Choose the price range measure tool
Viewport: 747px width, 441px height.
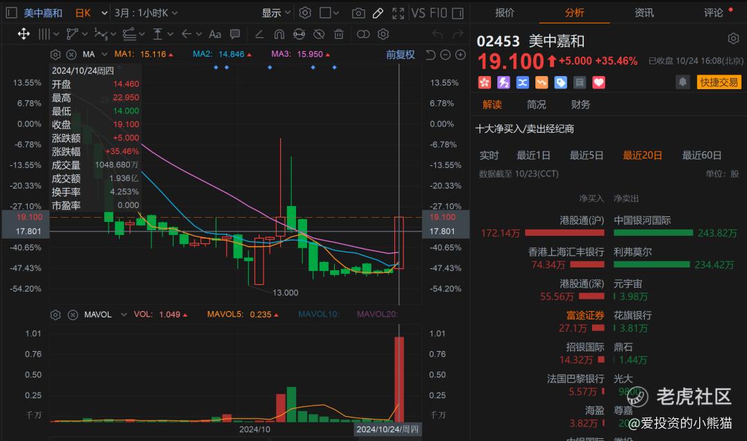[x=158, y=35]
